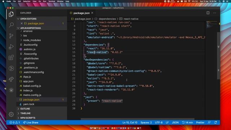Open the Search view in activity bar

[x=11, y=25]
